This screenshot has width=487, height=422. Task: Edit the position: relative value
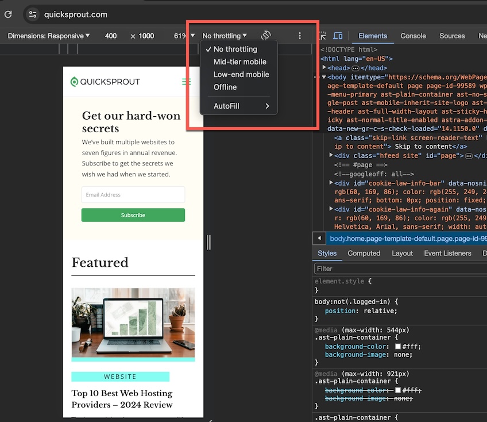[380, 311]
